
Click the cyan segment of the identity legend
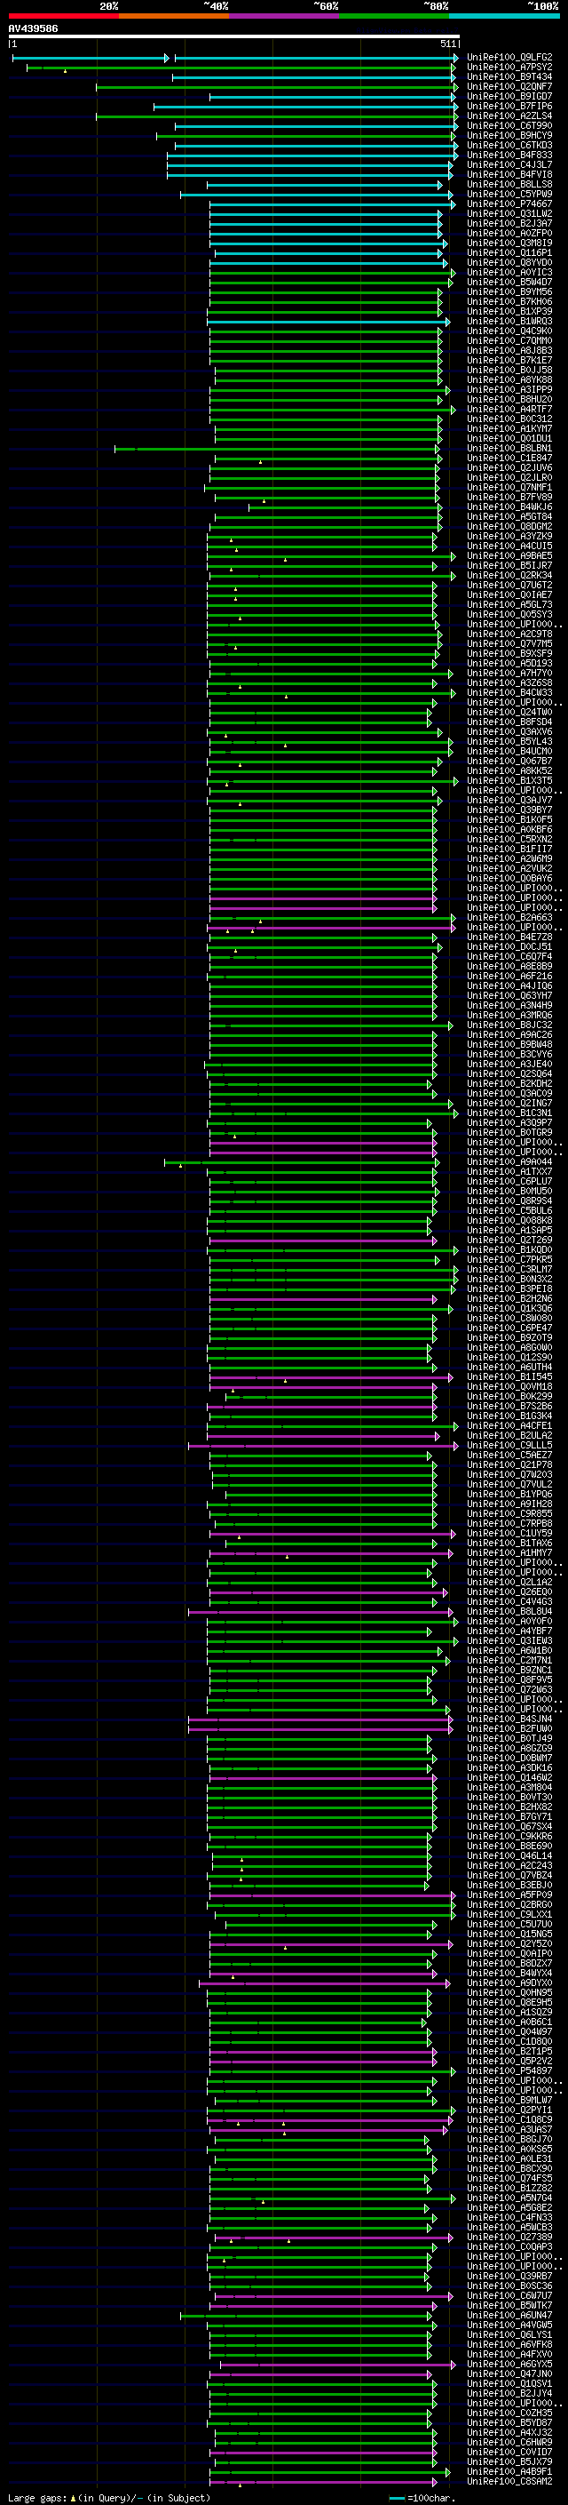[504, 17]
